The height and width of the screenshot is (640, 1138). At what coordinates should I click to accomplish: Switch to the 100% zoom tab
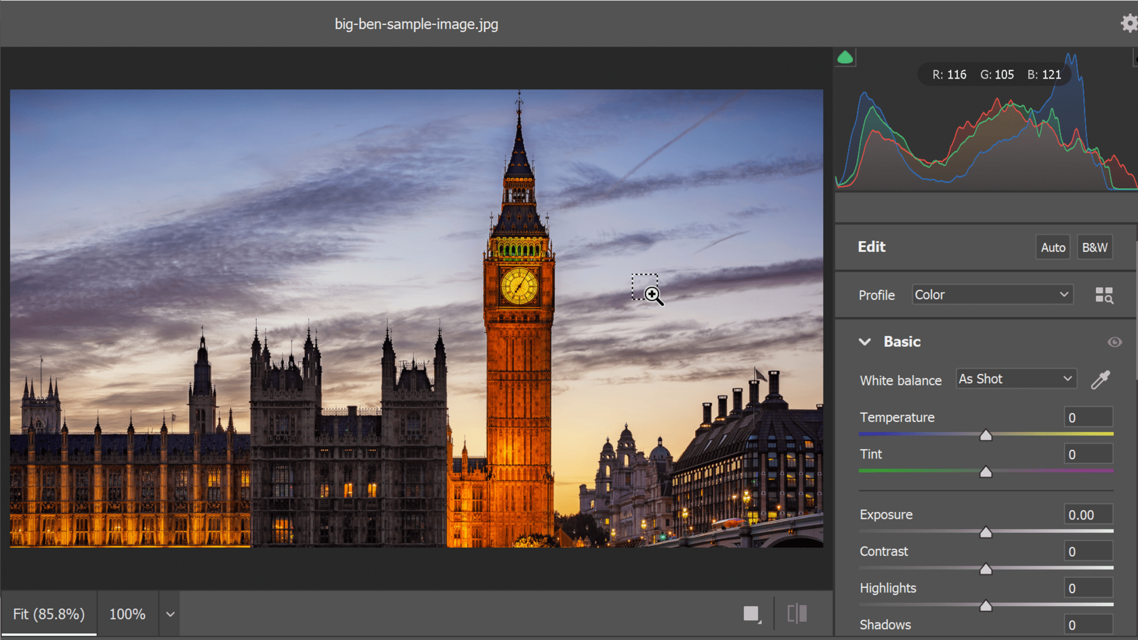[x=127, y=614]
